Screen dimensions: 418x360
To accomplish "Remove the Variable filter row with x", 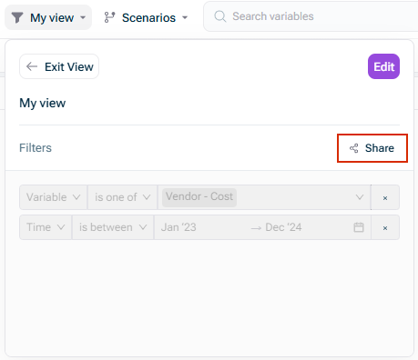I will point(385,197).
